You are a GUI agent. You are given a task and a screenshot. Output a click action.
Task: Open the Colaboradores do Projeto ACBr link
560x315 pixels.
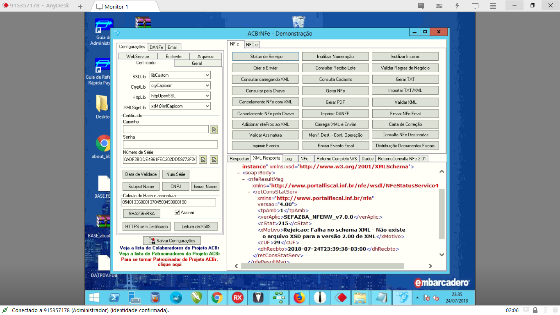(x=169, y=248)
